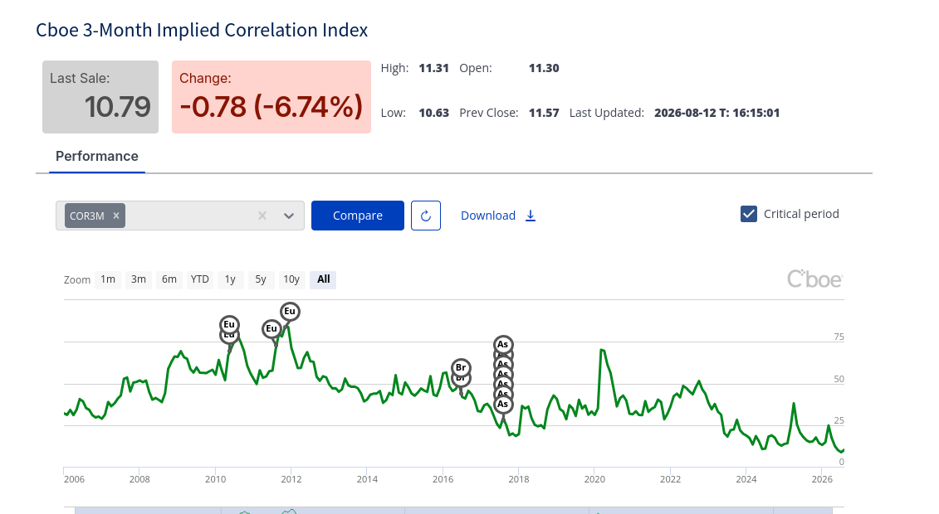The width and height of the screenshot is (939, 514).
Task: Click the topmost As marker near 2018
Action: [503, 344]
